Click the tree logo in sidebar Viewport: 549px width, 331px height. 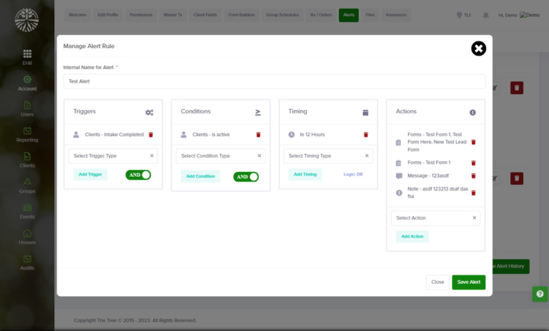pyautogui.click(x=27, y=20)
